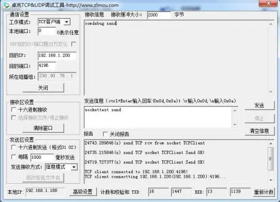The height and width of the screenshot is (202, 280).
Task: Click the report log scrollbar thumb
Action: pos(271,159)
